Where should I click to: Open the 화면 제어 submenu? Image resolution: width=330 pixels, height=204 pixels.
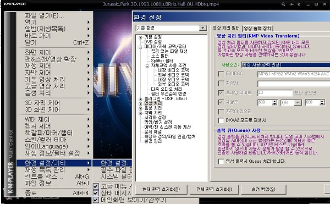point(54,52)
